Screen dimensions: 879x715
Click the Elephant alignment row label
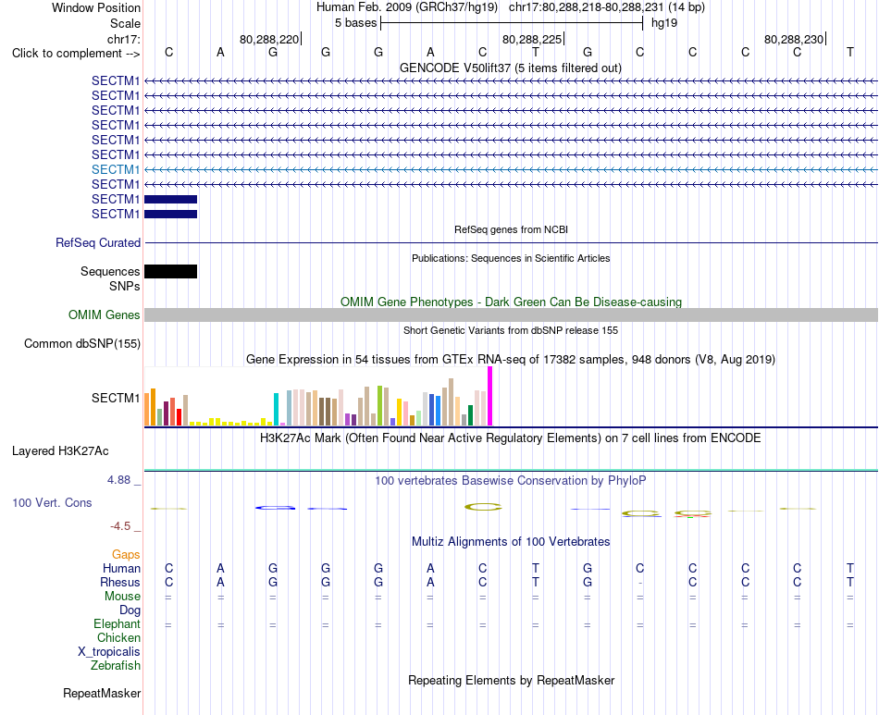tap(117, 623)
